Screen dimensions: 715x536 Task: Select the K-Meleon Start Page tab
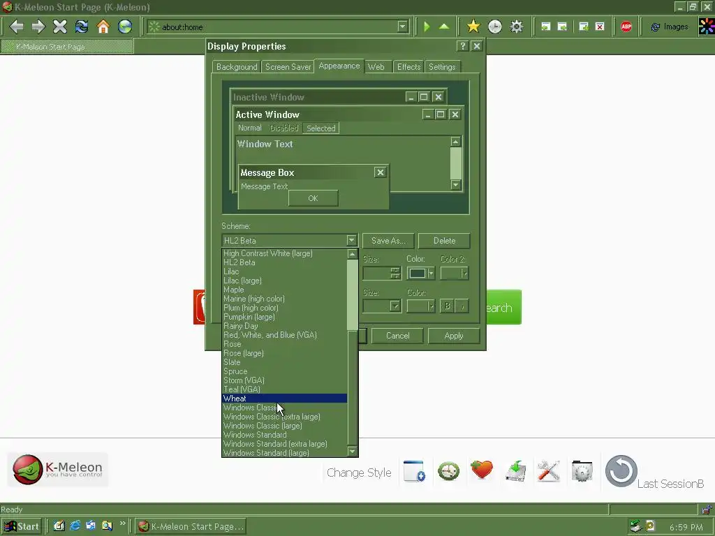[67, 47]
